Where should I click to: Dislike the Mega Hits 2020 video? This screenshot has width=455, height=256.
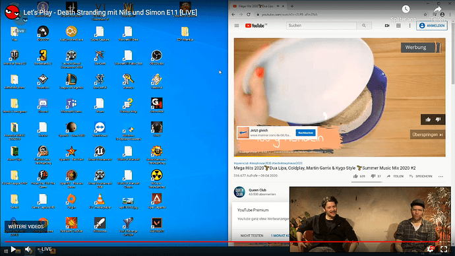[376, 176]
